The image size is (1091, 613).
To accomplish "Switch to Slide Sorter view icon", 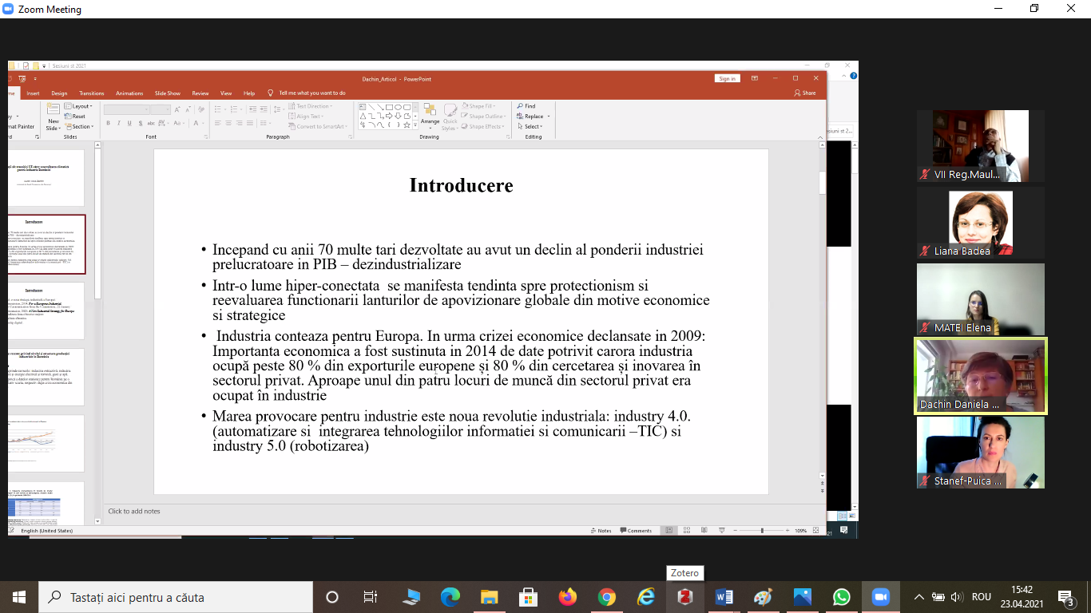I will (687, 530).
